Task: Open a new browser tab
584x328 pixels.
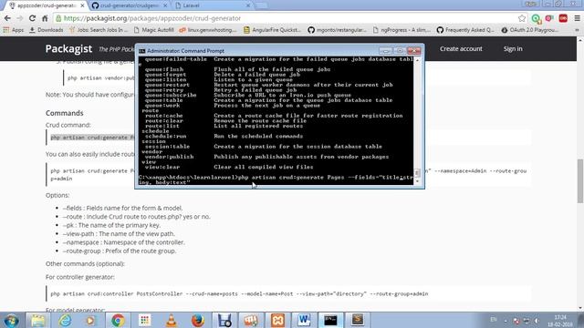Action: pos(262,5)
